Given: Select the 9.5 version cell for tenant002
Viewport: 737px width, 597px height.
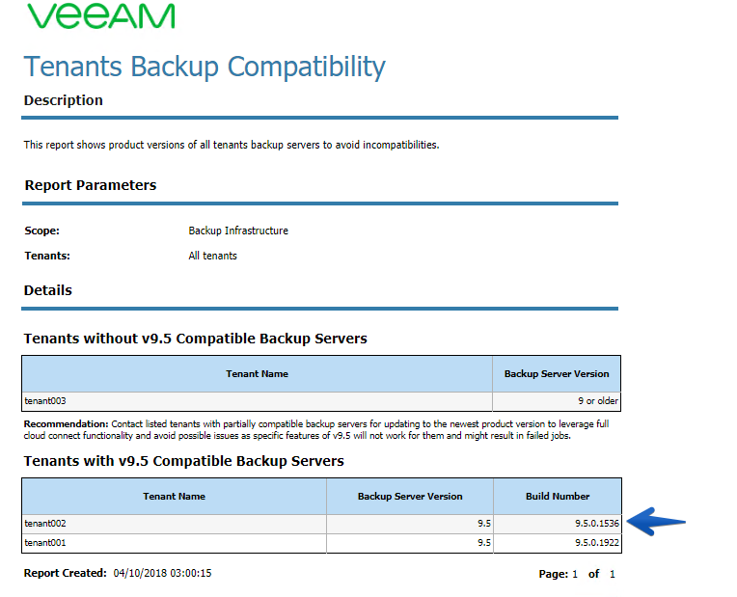Looking at the screenshot, I should 410,524.
